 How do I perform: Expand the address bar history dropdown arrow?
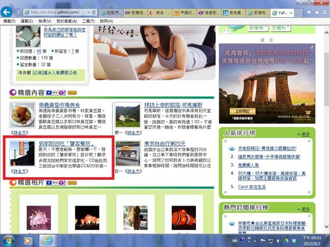click(x=88, y=13)
